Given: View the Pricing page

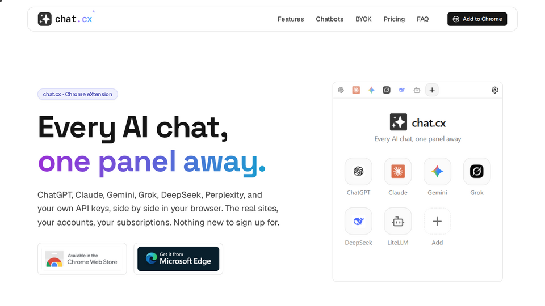Looking at the screenshot, I should pos(394,19).
